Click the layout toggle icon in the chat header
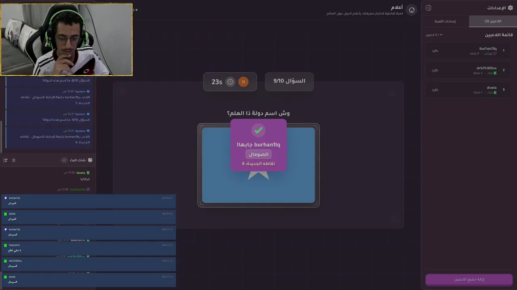Screen dimensions: 517x290 coord(6,160)
